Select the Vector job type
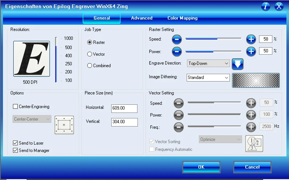Screen dimensions: 289x180 tap(89, 54)
